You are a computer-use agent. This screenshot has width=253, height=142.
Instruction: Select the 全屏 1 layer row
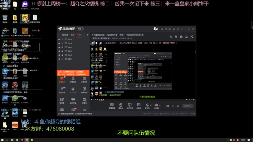73,59
